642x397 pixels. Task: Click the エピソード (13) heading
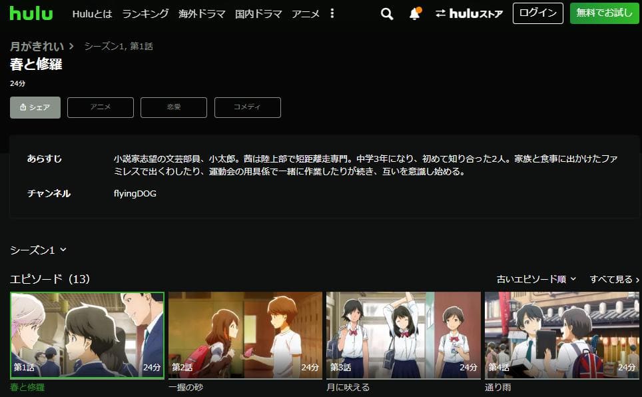(50, 279)
